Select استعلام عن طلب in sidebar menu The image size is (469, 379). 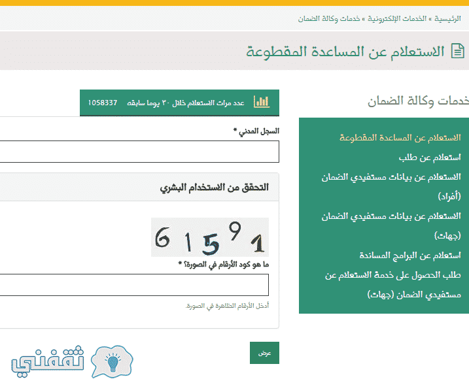point(430,157)
